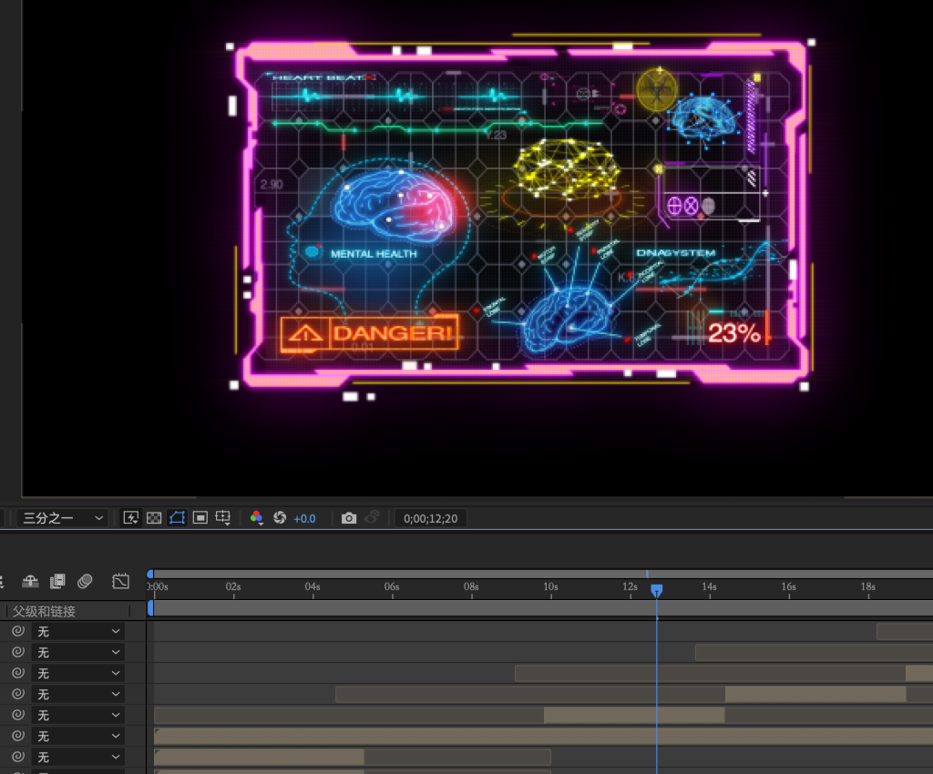933x774 pixels.
Task: Click the blue current-time indicator playhead
Action: click(x=656, y=591)
